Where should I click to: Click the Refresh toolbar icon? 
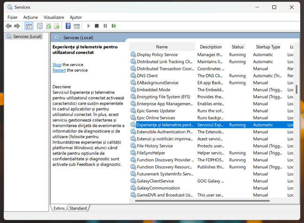tap(48, 26)
